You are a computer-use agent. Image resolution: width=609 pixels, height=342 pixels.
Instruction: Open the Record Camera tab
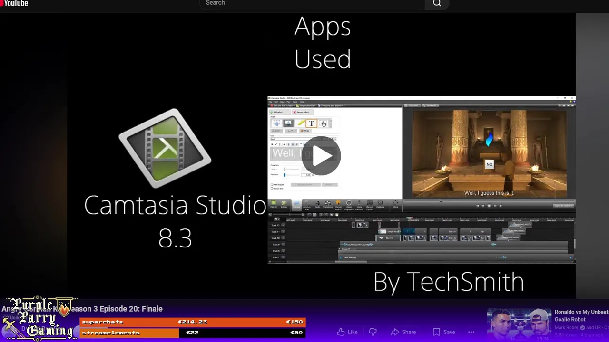point(370,206)
